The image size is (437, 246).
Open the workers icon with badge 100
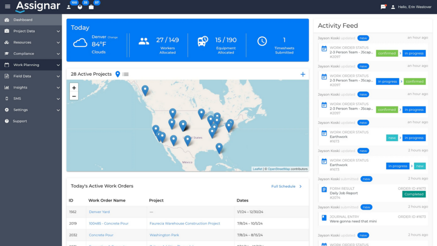coord(69,7)
